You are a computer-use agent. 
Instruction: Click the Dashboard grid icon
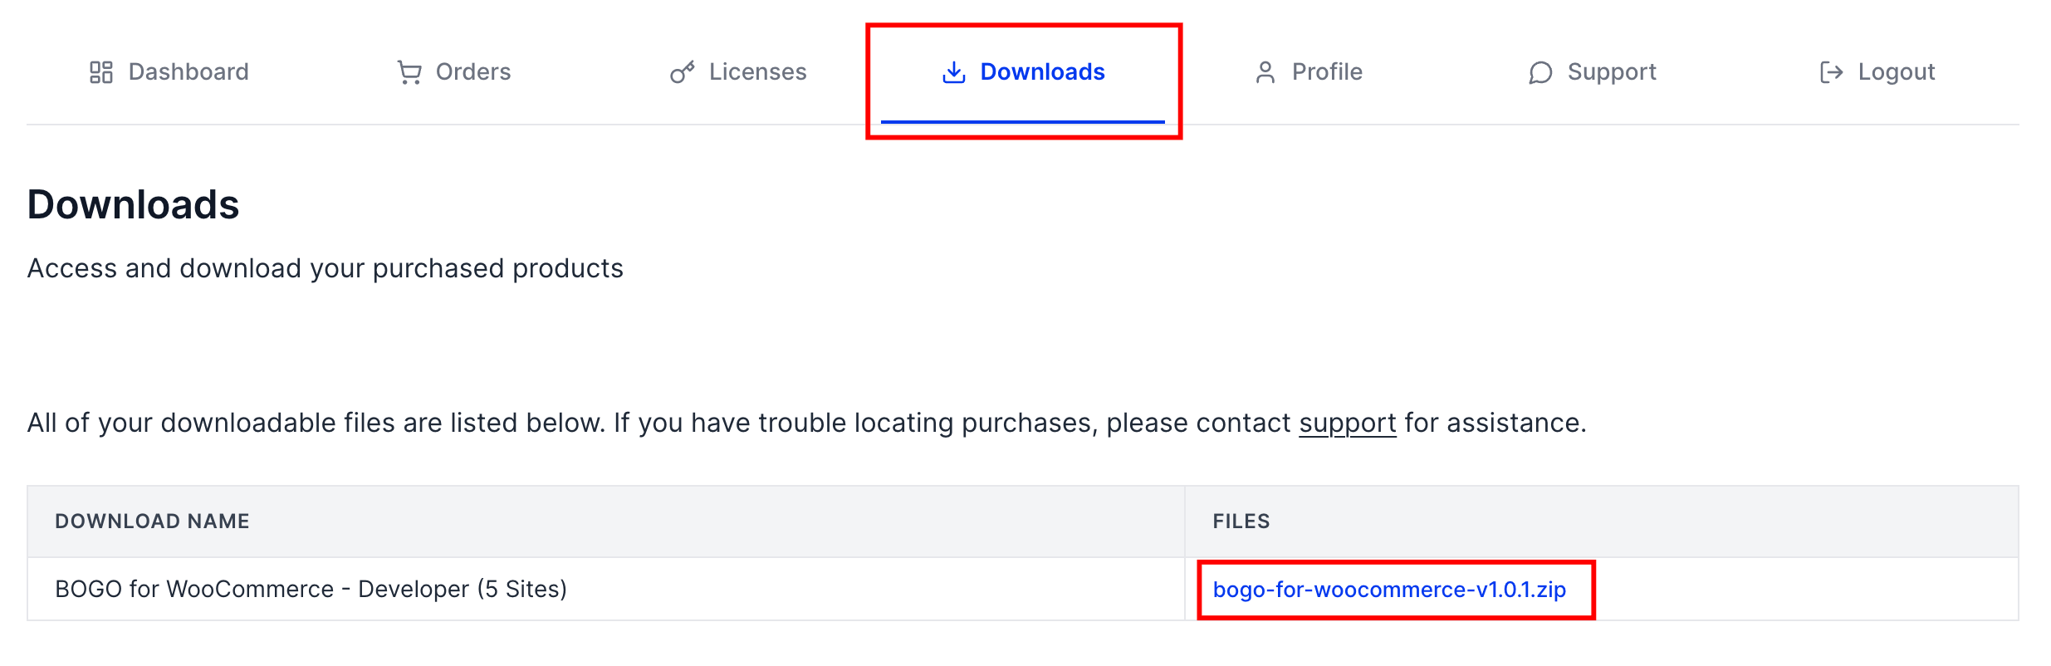coord(101,72)
